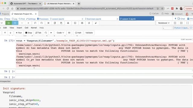Click the binoculars find-replace icon

click(68, 23)
